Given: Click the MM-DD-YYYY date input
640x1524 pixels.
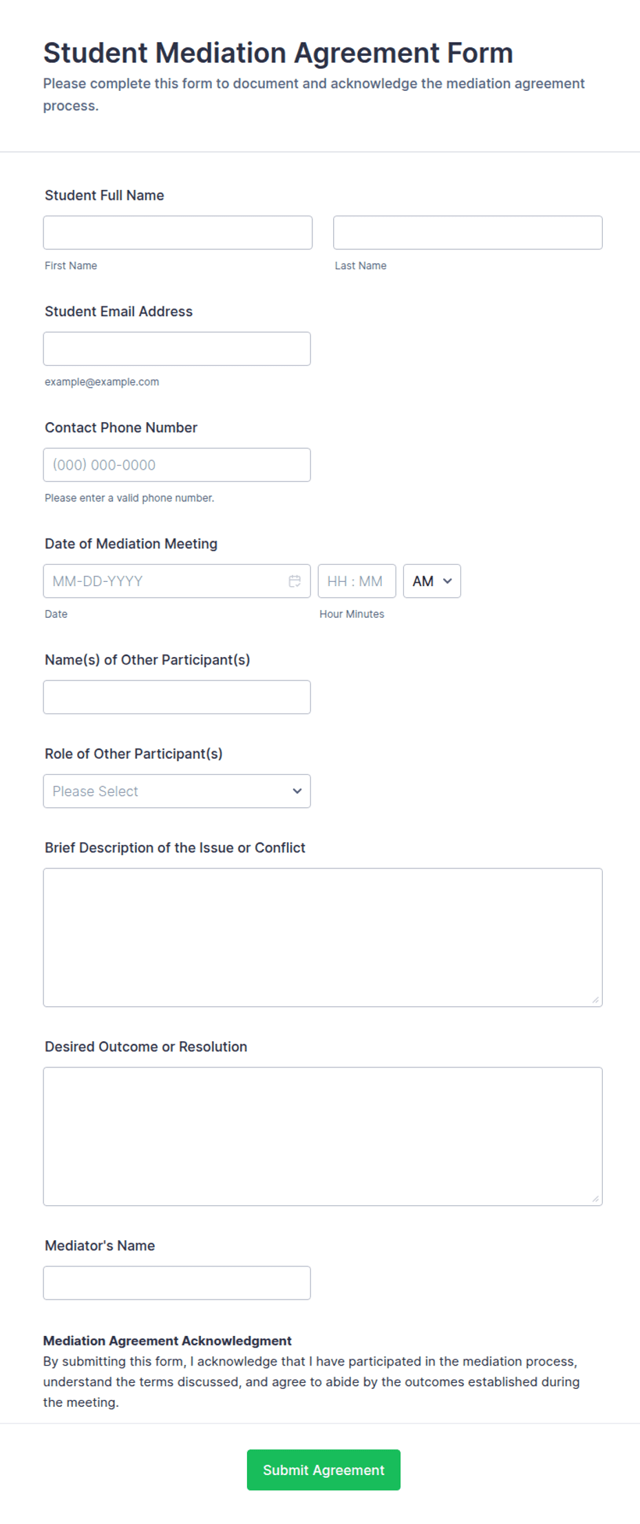Looking at the screenshot, I should (165, 581).
